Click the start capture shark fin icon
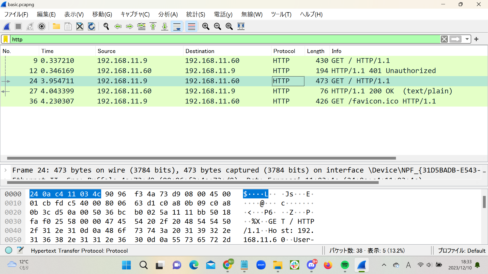The width and height of the screenshot is (488, 274). coord(7,26)
